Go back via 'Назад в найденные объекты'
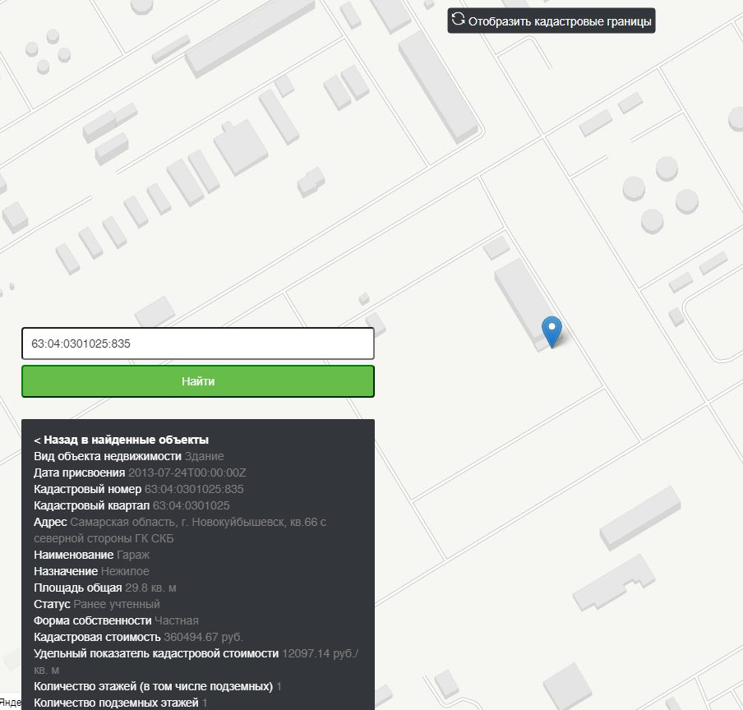The image size is (743, 710). click(x=122, y=440)
